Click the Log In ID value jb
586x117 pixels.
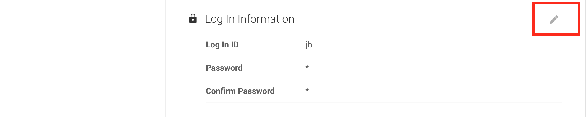tap(308, 45)
